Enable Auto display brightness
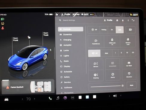This screenshot has width=146, height=110. (132, 85)
